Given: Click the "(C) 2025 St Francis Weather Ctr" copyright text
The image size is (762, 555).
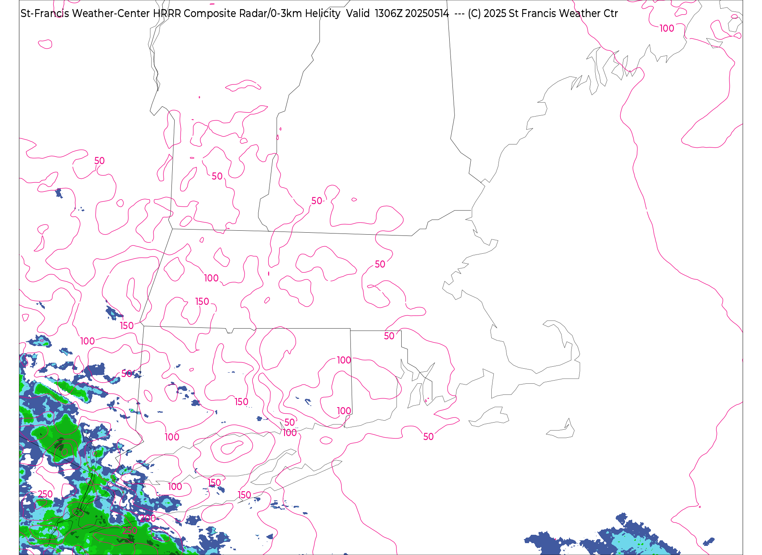Looking at the screenshot, I should (x=543, y=13).
